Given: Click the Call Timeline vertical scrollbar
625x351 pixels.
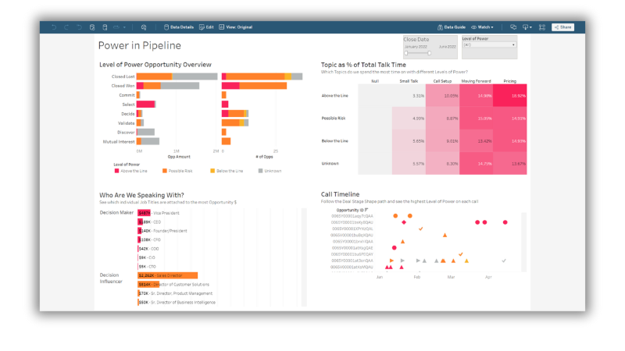Looking at the screenshot, I should 524,242.
